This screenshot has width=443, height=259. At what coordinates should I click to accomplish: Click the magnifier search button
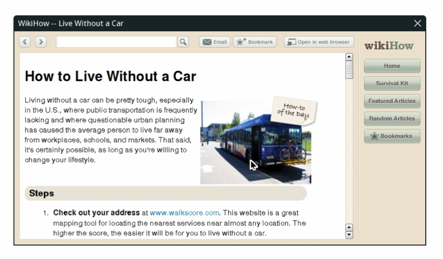[183, 42]
